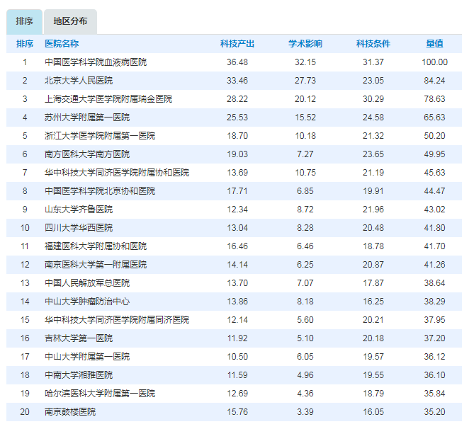Image resolution: width=469 pixels, height=429 pixels.
Task: Click 南京医科大学第一附属医院 entry
Action: tap(96, 265)
